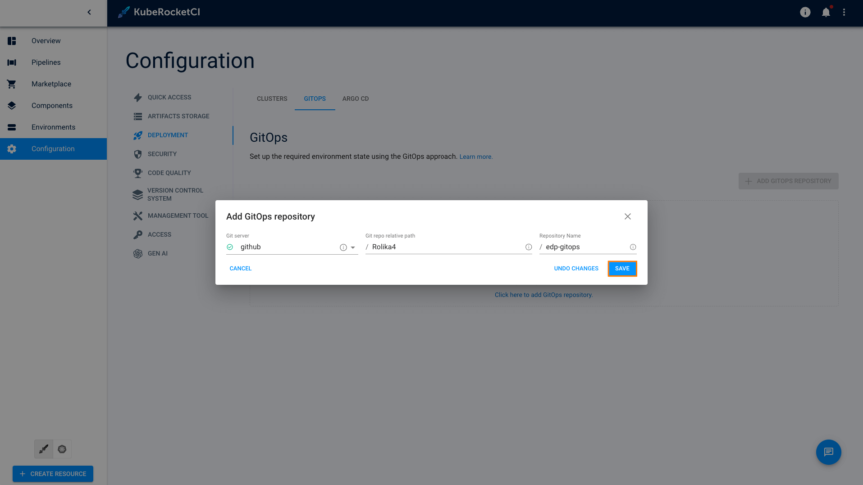Collapse the left sidebar with the chevron
Image resolution: width=863 pixels, height=485 pixels.
[x=89, y=12]
